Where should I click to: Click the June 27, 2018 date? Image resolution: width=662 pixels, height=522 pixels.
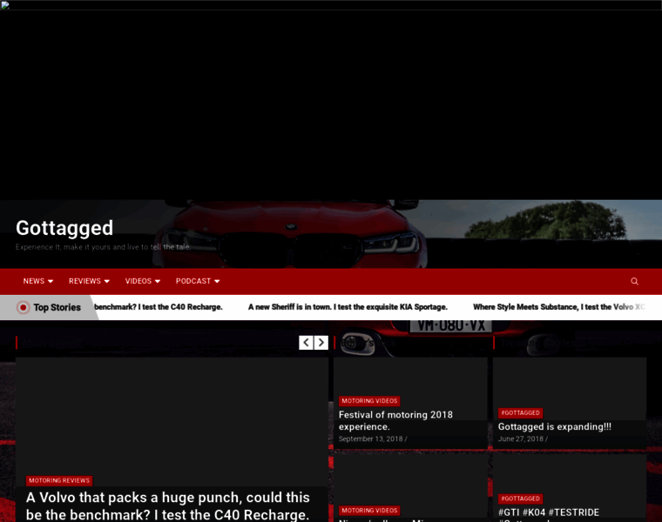pos(521,439)
